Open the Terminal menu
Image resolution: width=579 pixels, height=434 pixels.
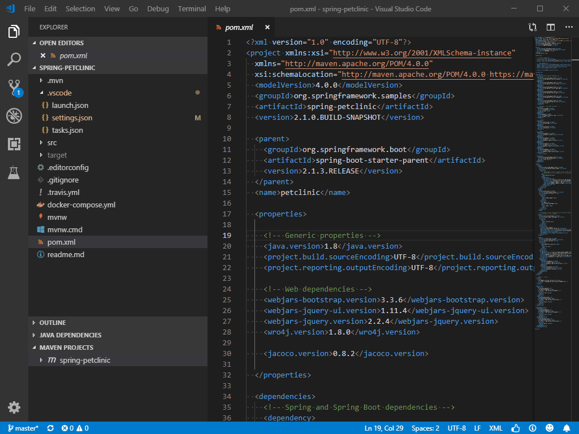tap(191, 8)
